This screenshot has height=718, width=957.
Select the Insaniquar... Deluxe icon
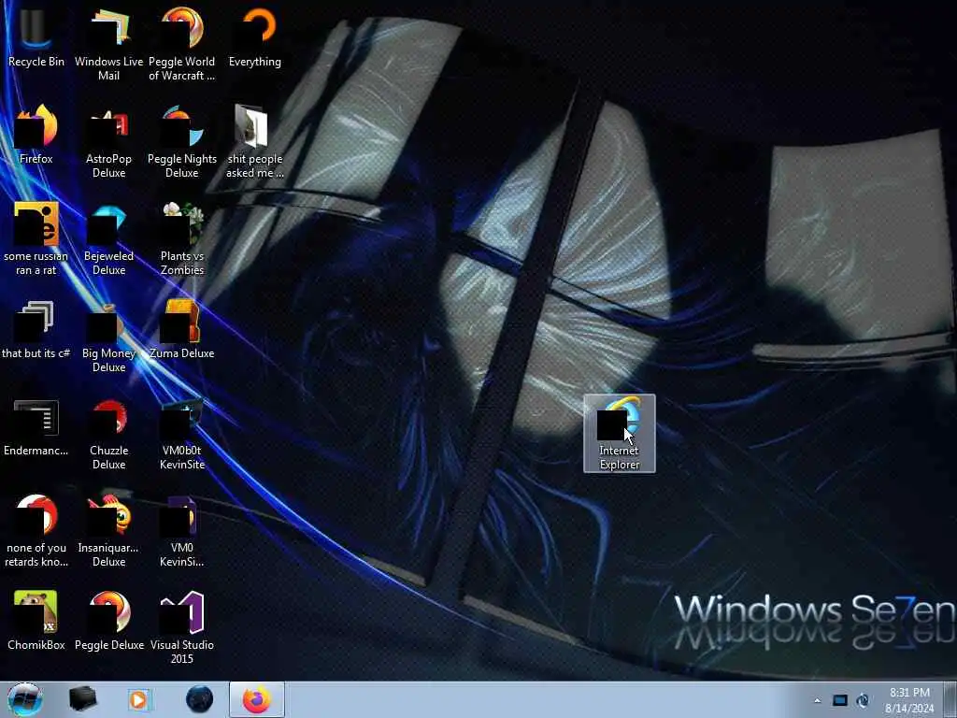(x=108, y=531)
